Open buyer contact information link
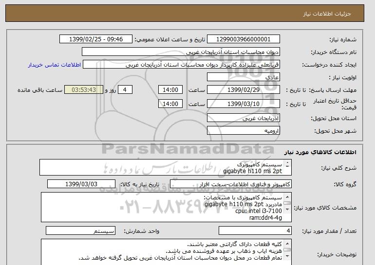375x265 pixels. [x=54, y=65]
